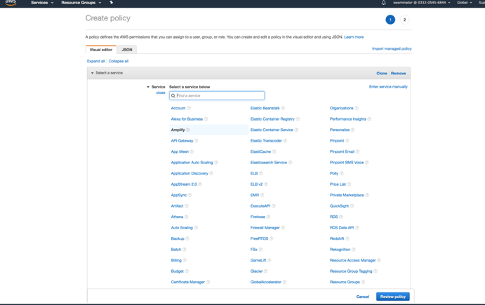Switch to the JSON tab
Viewport: 485px width, 305px height.
coord(127,50)
